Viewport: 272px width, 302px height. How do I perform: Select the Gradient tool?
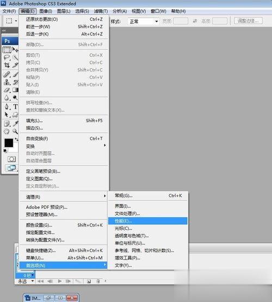coord(15,90)
